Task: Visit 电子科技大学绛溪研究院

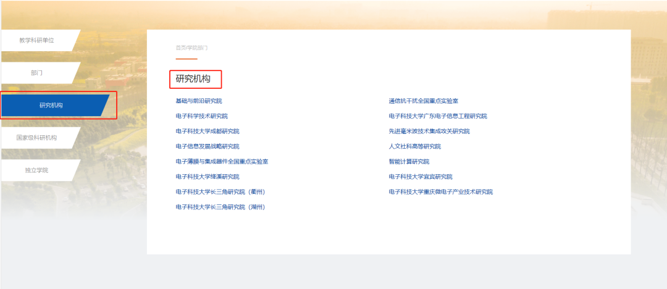Action: (208, 177)
